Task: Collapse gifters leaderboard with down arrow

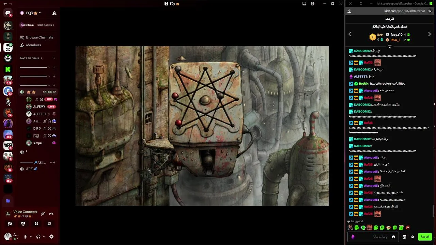Action: pyautogui.click(x=390, y=46)
